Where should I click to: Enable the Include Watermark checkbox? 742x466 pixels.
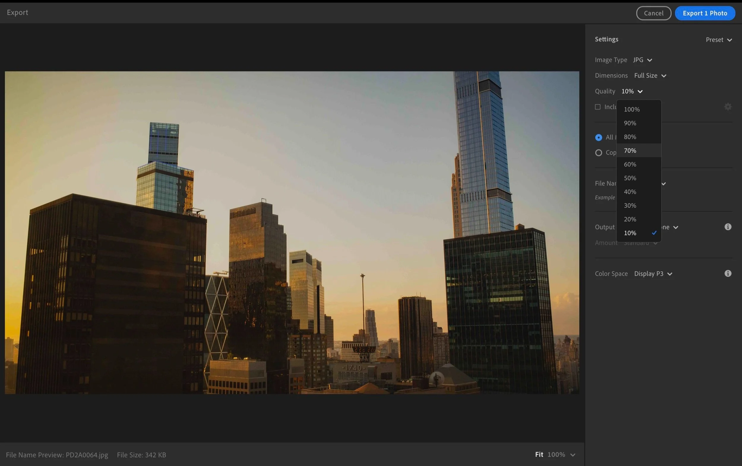click(598, 107)
